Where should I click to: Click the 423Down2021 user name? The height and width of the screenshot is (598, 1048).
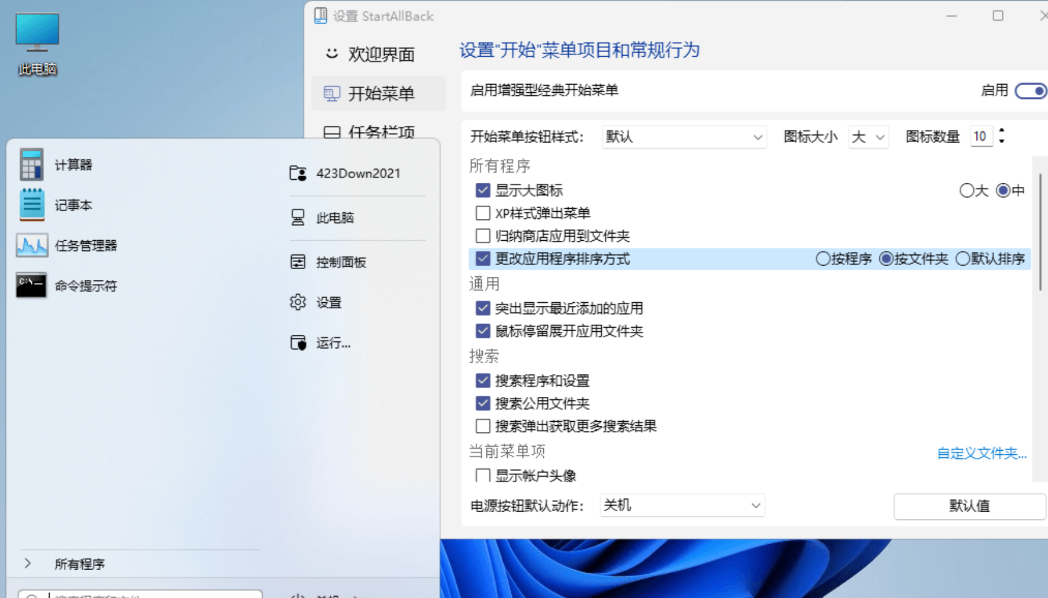tap(358, 173)
